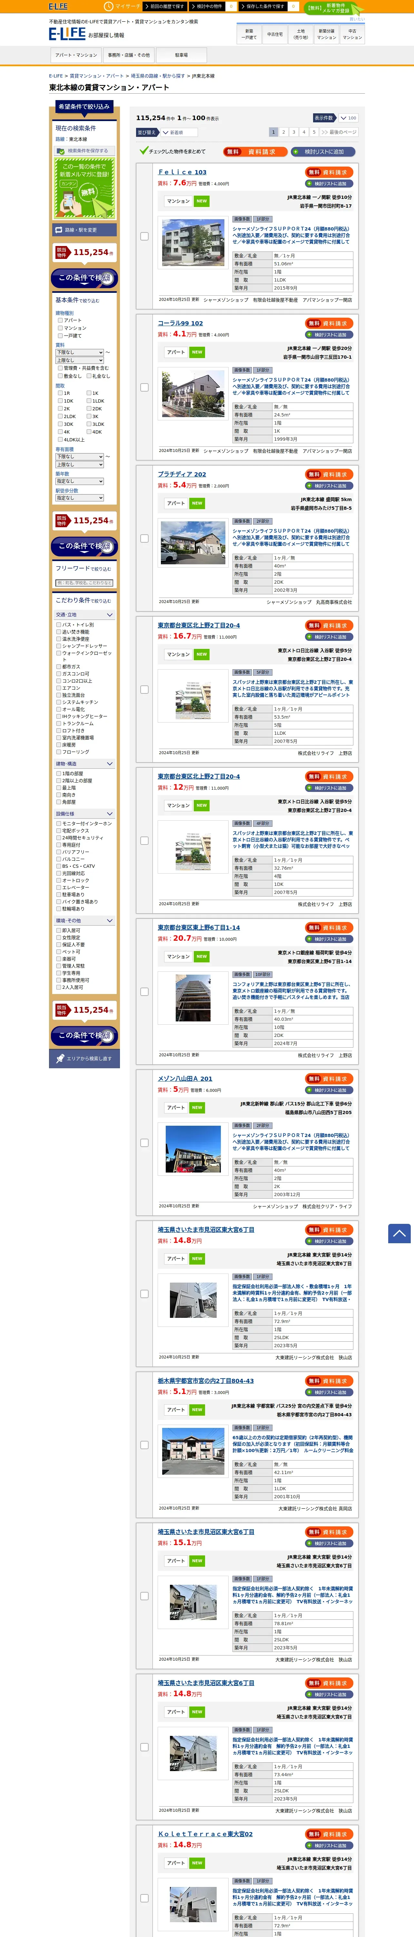Add 東上野6丁目1-14 listing to 検討リスト
This screenshot has height=1937, width=414.
click(330, 939)
